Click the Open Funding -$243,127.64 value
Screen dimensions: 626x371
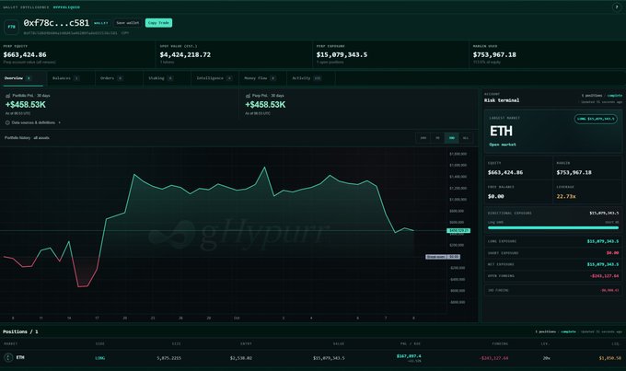605,276
